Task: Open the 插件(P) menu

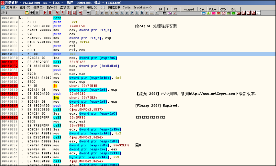Action: click(52, 7)
